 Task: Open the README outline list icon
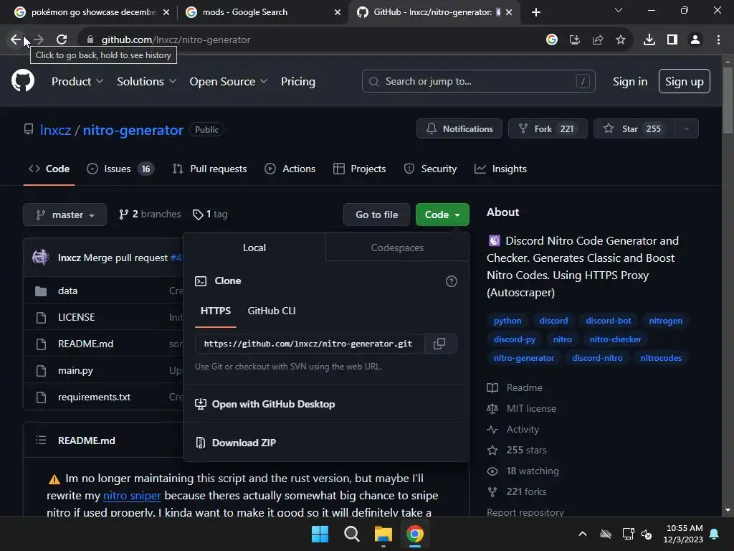click(x=41, y=440)
